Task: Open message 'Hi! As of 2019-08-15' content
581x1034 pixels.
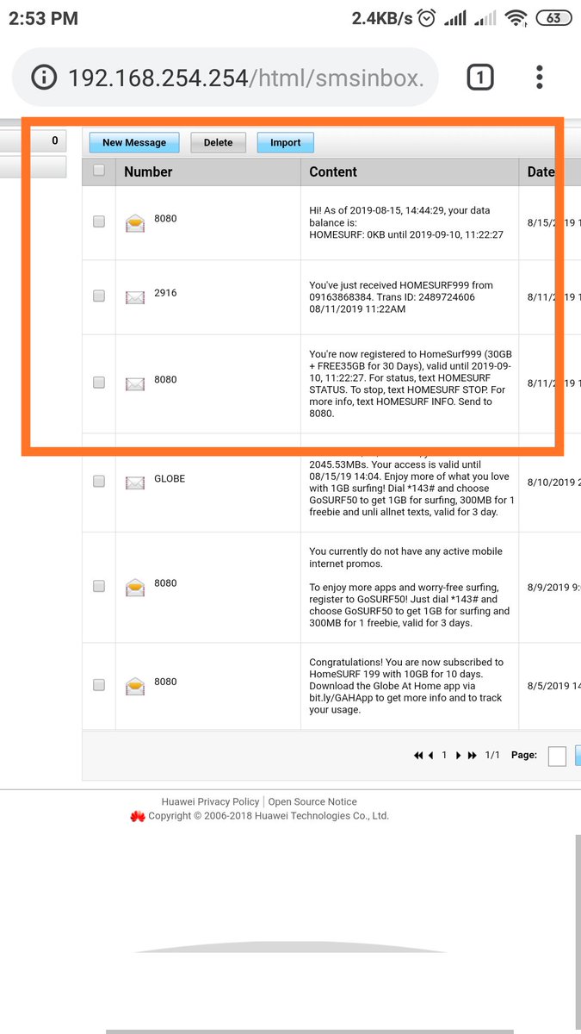Action: [406, 221]
